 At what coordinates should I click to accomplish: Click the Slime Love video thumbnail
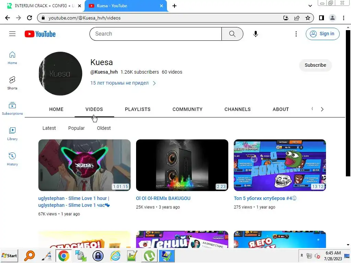click(x=84, y=165)
